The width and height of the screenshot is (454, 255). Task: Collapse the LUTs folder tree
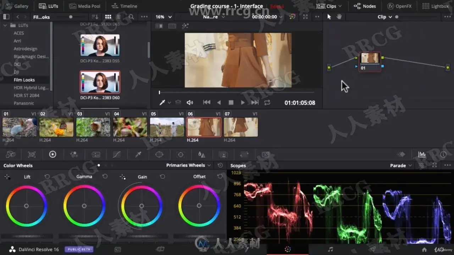[5, 25]
